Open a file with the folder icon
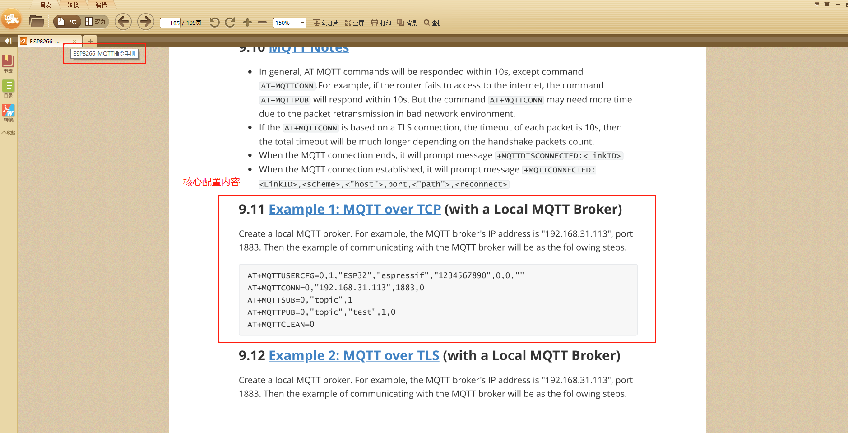 pyautogui.click(x=37, y=21)
